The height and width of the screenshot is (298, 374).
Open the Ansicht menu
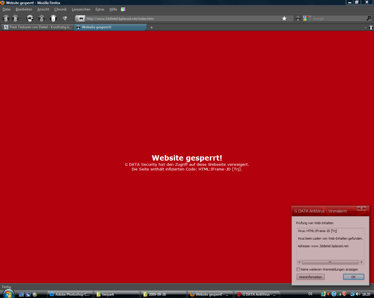(x=43, y=9)
